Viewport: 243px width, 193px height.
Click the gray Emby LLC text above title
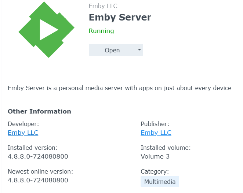pos(103,6)
